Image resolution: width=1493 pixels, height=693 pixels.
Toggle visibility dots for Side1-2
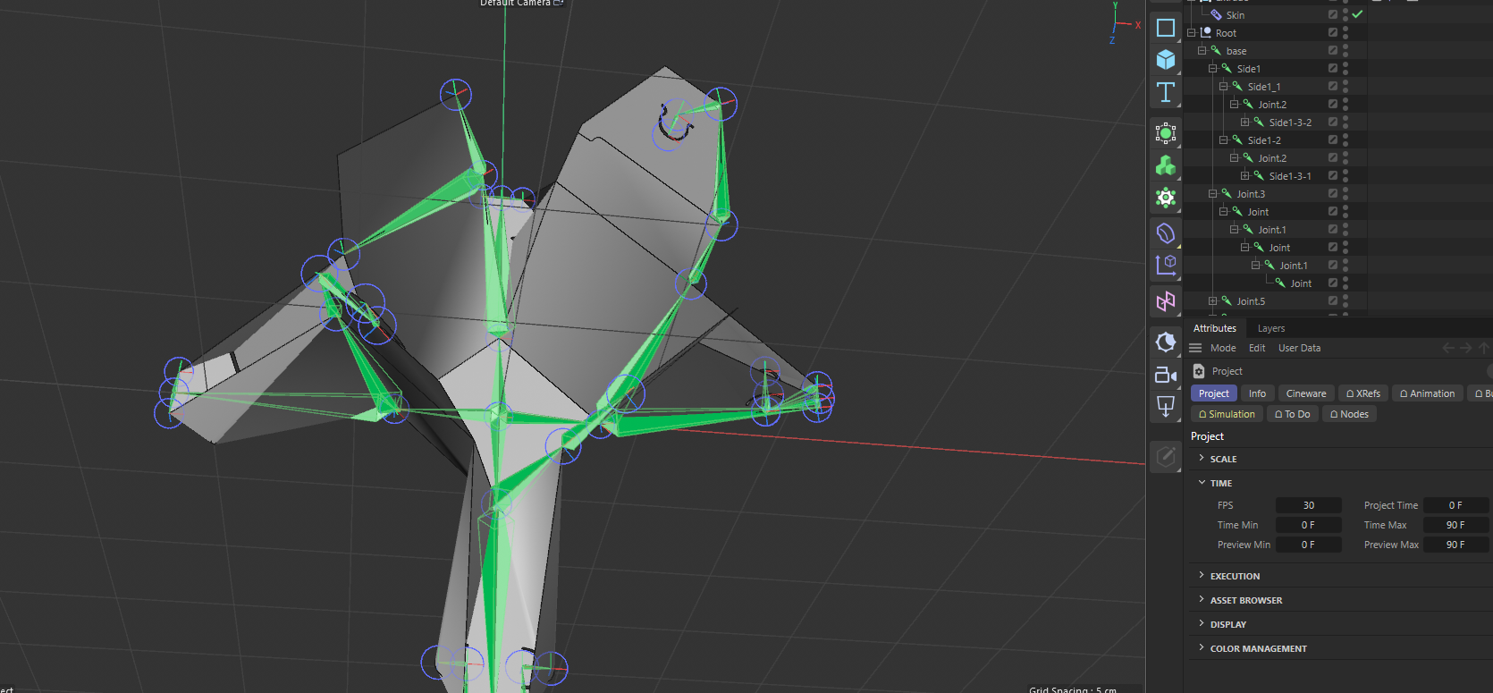tap(1345, 140)
